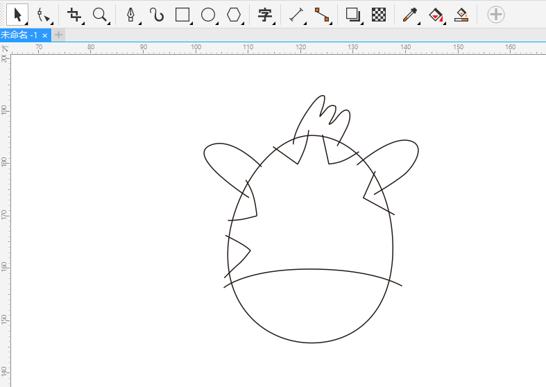Select the Color Eyedropper tool
This screenshot has width=546, height=387.
coord(410,15)
